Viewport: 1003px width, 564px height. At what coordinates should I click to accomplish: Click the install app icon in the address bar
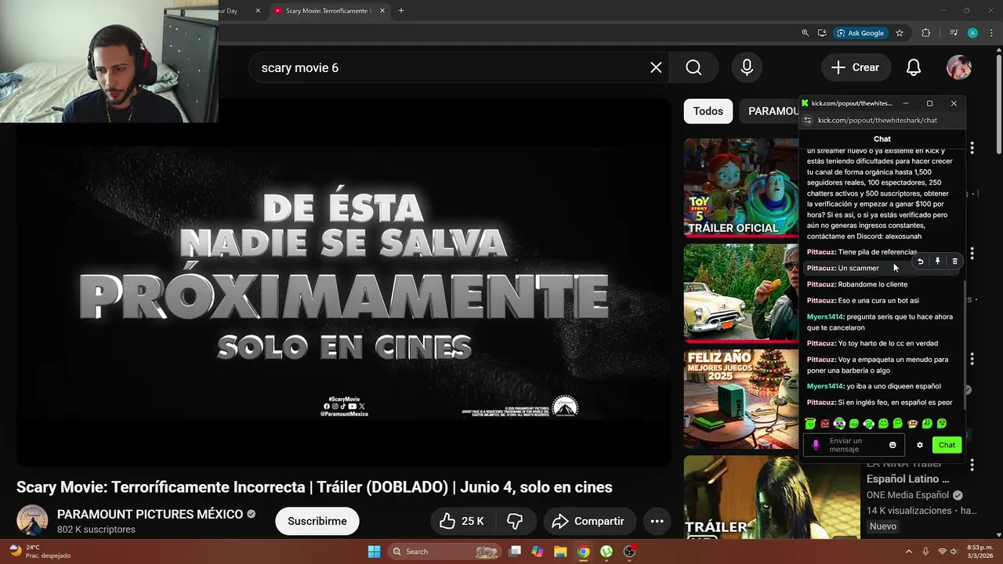822,33
